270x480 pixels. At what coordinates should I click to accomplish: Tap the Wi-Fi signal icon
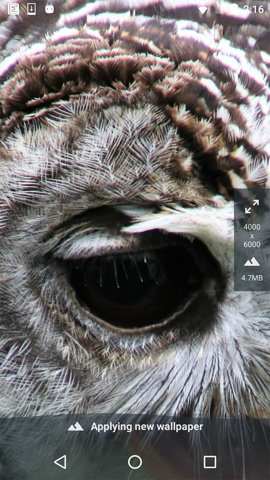[203, 9]
